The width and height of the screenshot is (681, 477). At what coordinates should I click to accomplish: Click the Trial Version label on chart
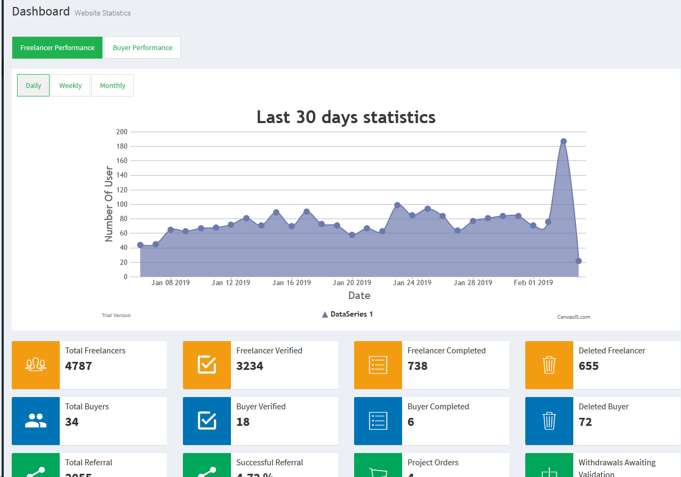click(x=116, y=316)
